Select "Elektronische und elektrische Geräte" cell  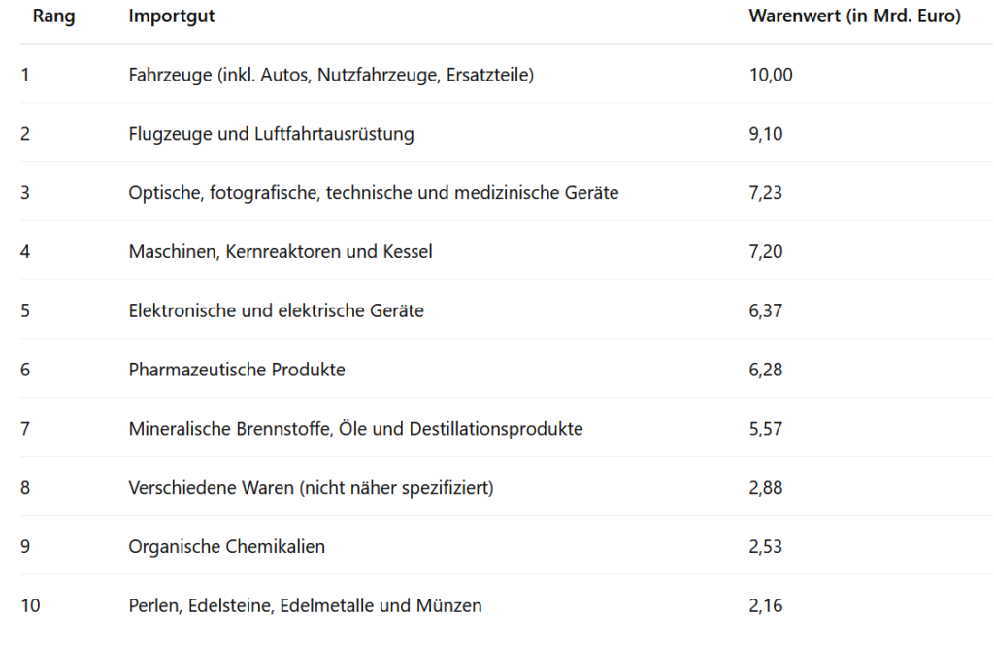(276, 311)
